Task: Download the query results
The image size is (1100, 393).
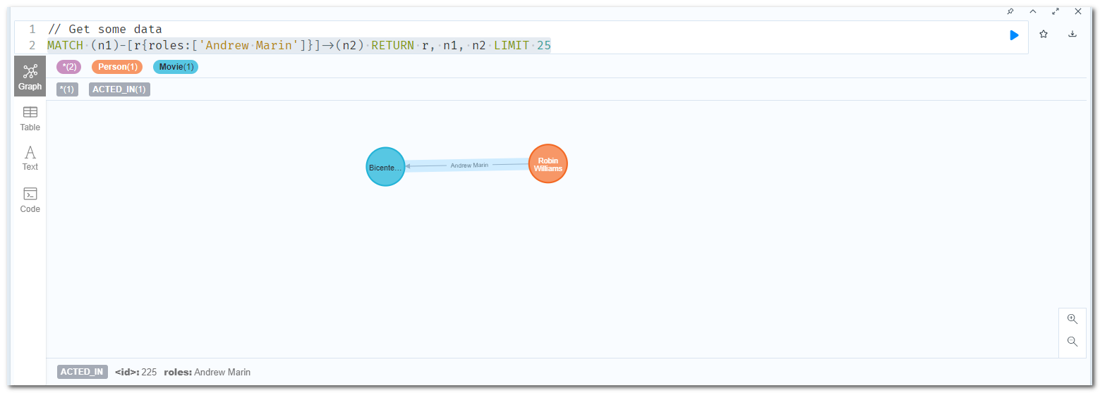Action: pyautogui.click(x=1072, y=34)
